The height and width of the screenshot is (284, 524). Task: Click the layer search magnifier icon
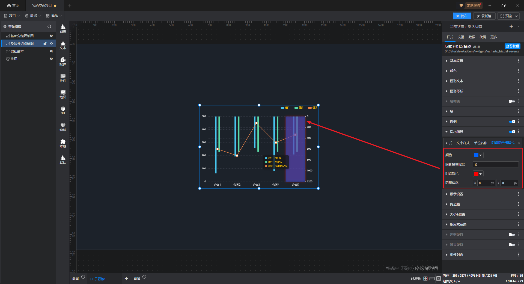[49, 26]
